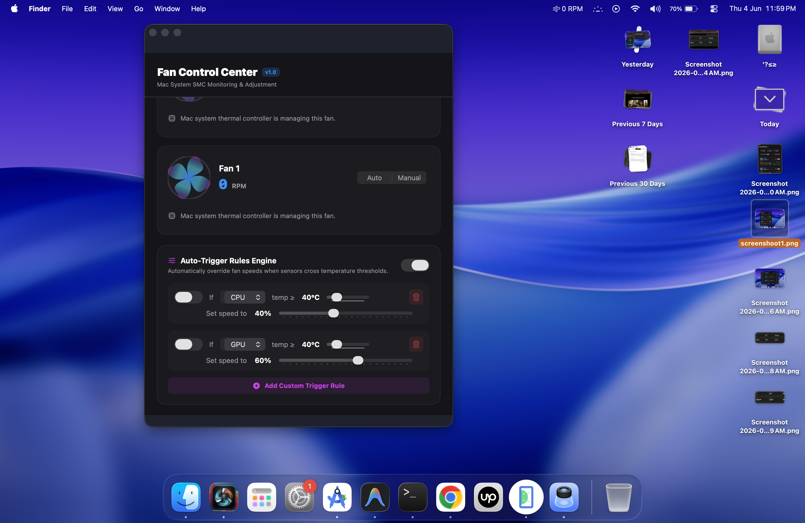Screen dimensions: 805x523
Task: Open the Apple menu
Action: pyautogui.click(x=14, y=9)
